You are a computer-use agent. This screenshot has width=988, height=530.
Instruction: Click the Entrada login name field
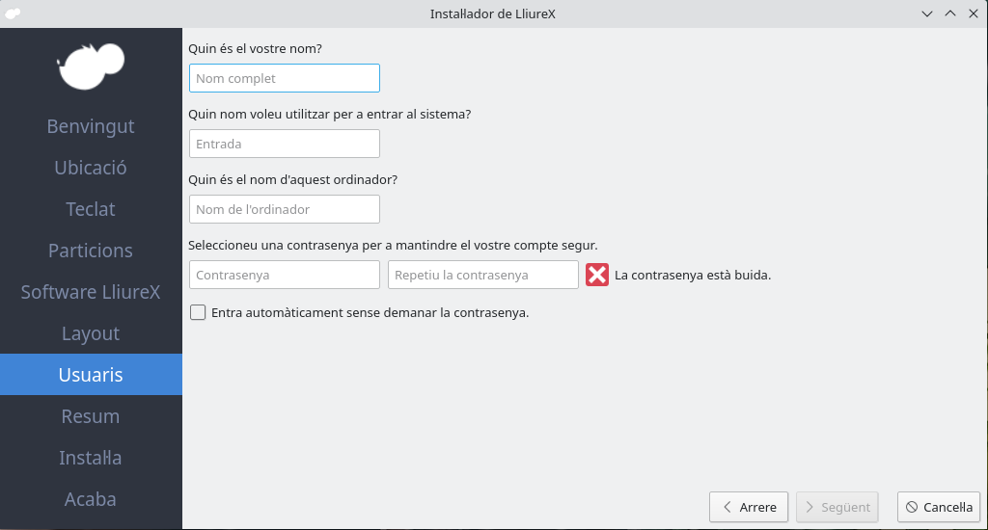pyautogui.click(x=285, y=144)
